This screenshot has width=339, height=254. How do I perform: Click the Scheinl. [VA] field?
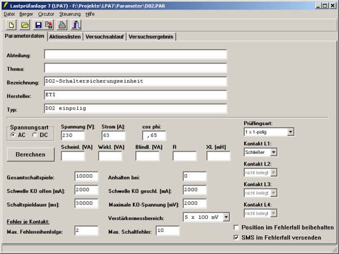coord(73,156)
